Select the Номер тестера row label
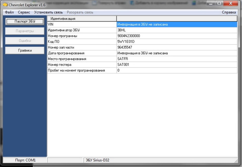 (x=82, y=65)
